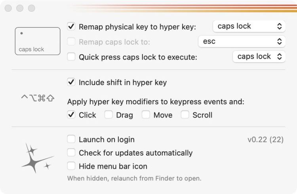Open the esc remap dropdown

pos(242,41)
